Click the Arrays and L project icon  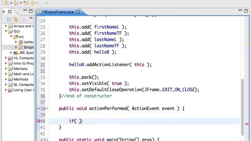(x=11, y=26)
